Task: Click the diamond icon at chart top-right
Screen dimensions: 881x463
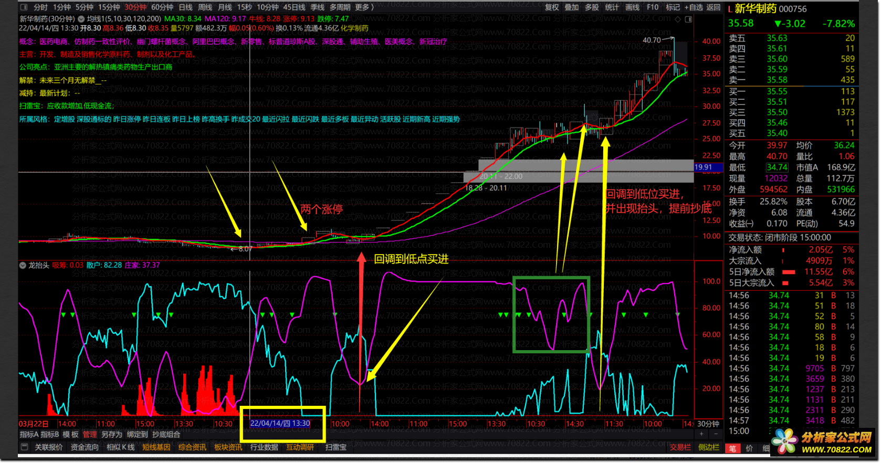Action: pyautogui.click(x=678, y=19)
